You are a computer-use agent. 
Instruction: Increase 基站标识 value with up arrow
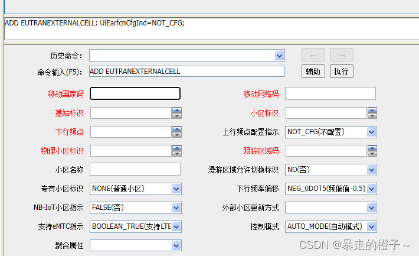(177, 110)
